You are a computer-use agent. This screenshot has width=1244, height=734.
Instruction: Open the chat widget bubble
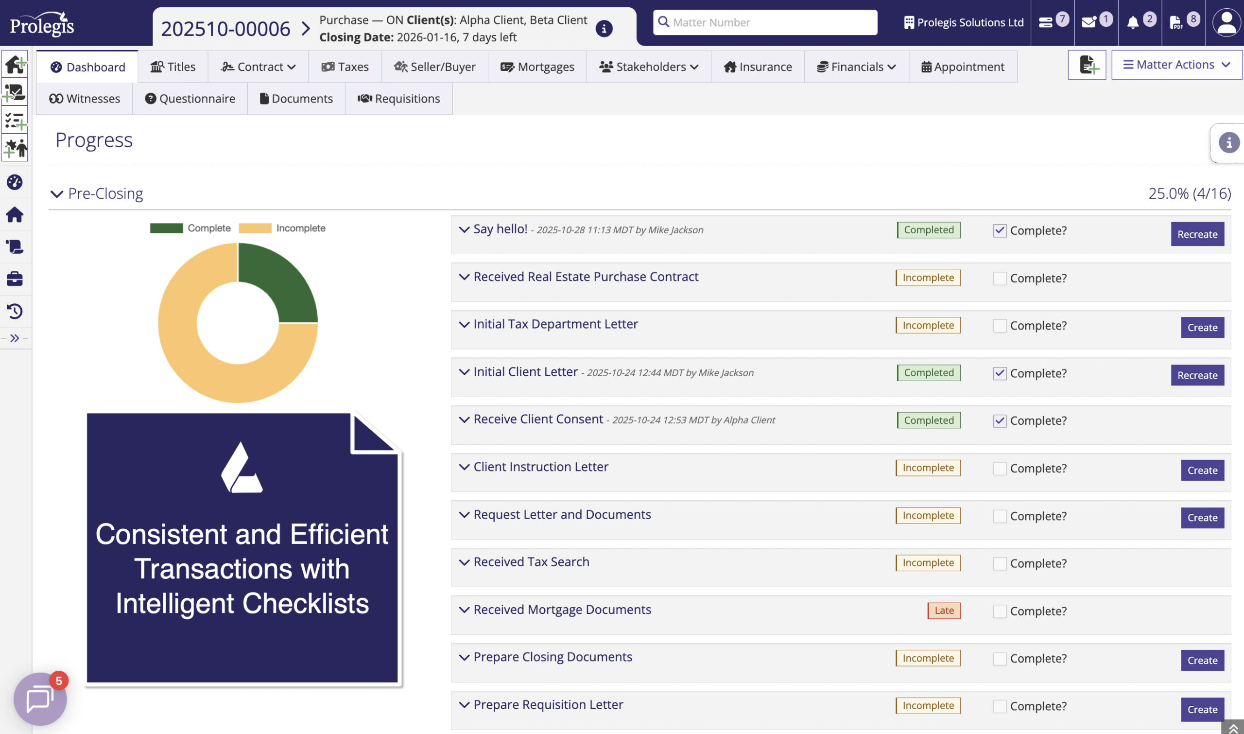point(39,699)
